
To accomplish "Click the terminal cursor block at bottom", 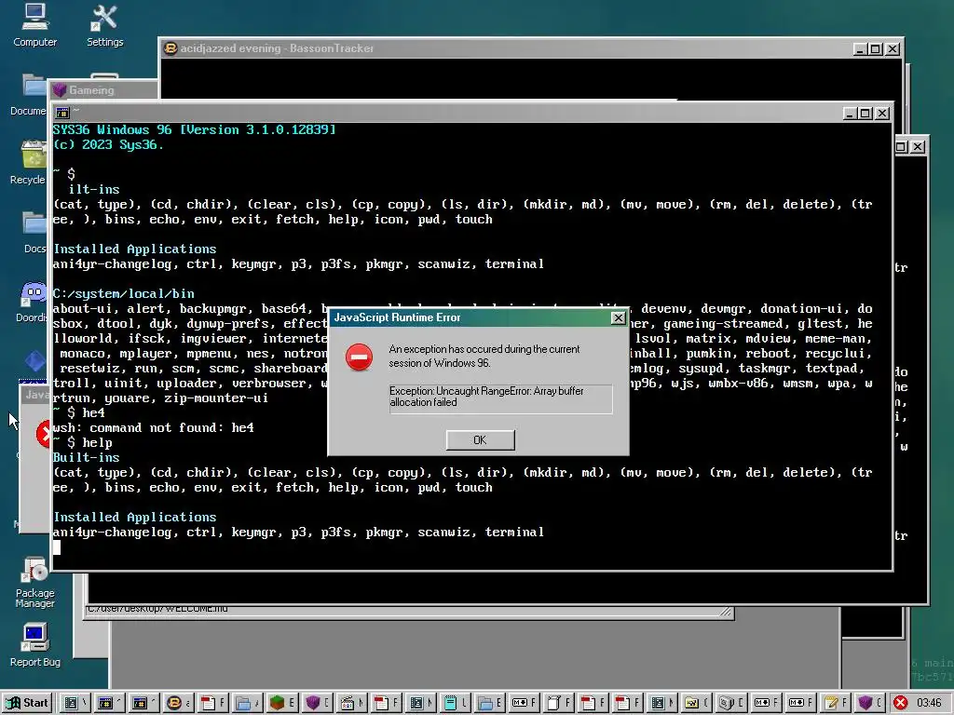I will click(57, 547).
